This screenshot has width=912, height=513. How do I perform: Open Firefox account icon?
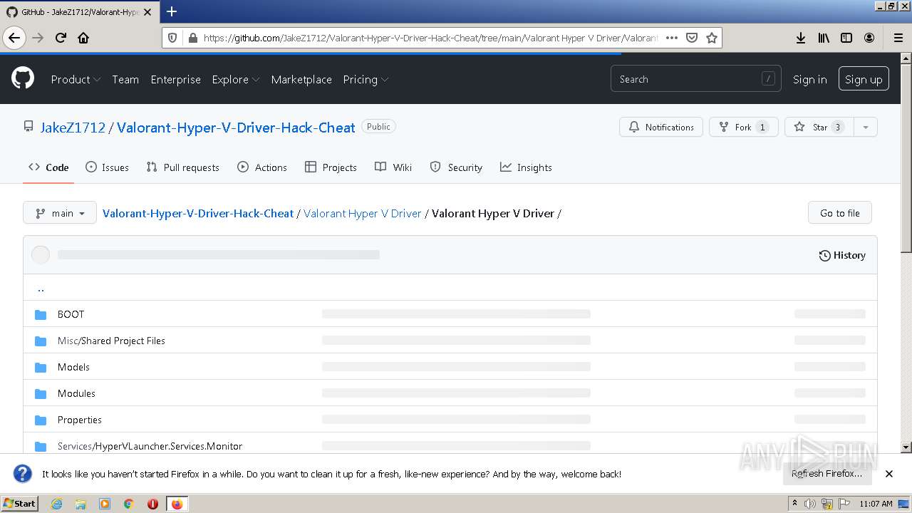869,38
